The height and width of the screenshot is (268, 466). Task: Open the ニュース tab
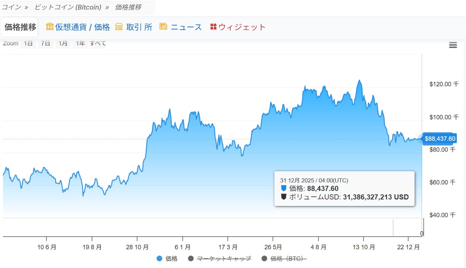tap(186, 27)
